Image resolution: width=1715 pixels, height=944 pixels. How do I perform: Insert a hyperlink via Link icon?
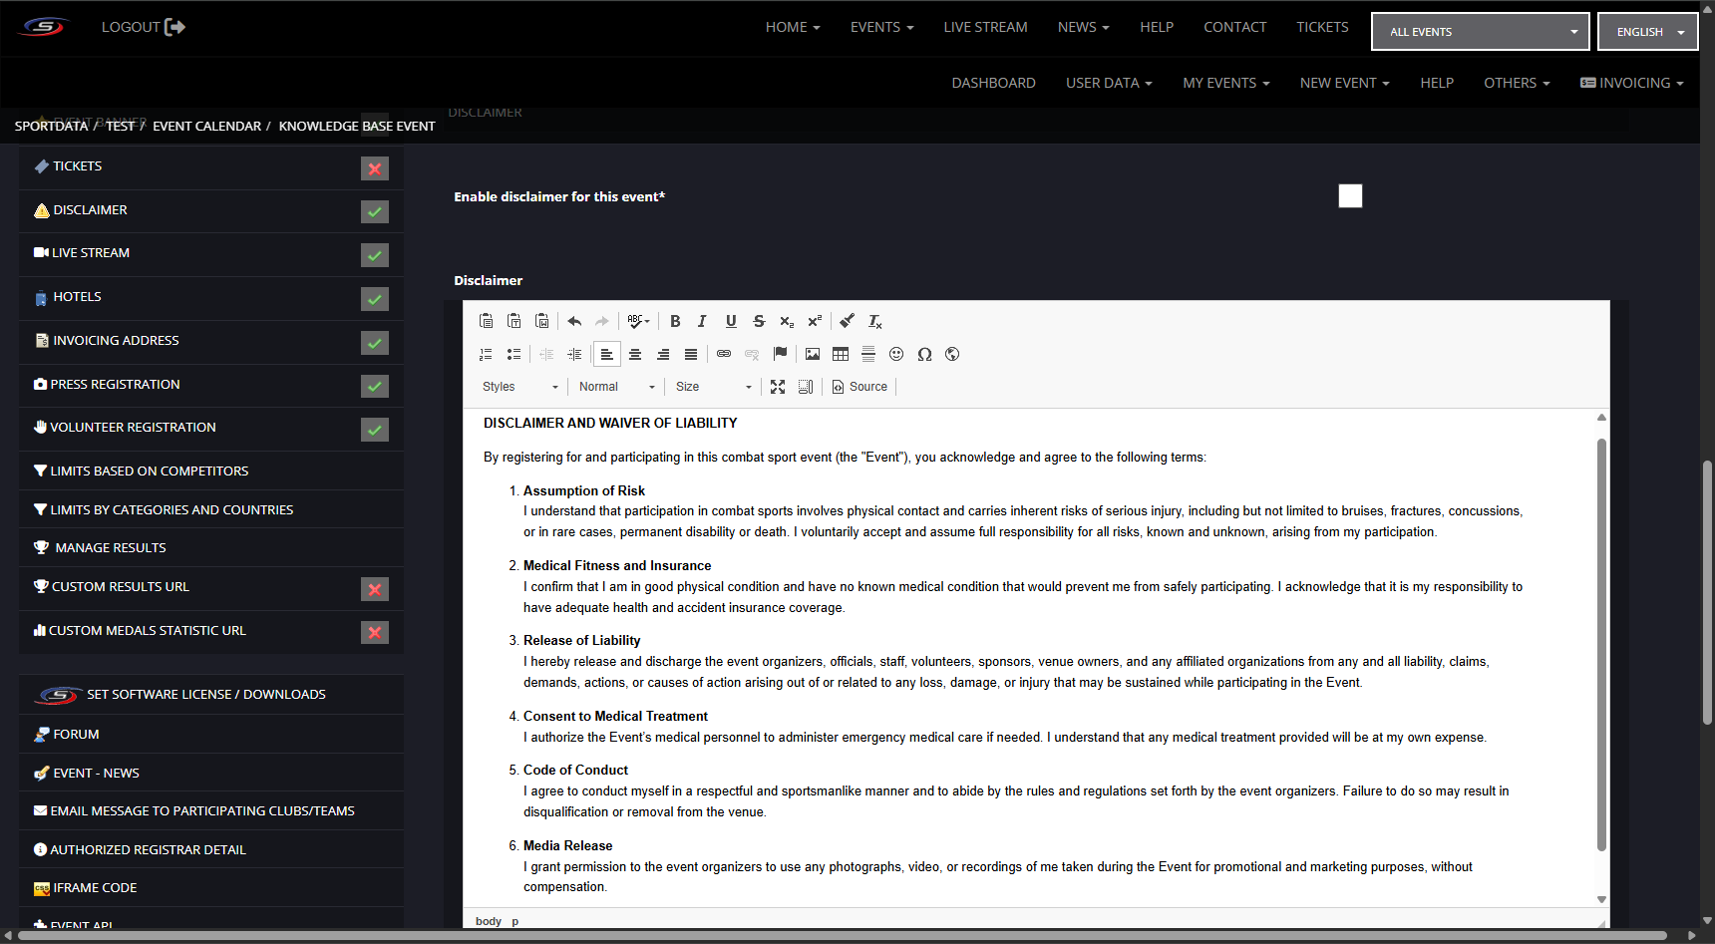coord(724,354)
